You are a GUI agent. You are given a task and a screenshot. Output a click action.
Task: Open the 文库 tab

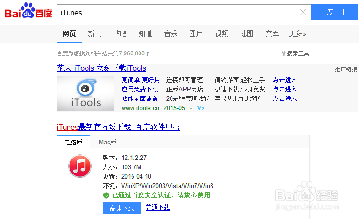[272, 34]
